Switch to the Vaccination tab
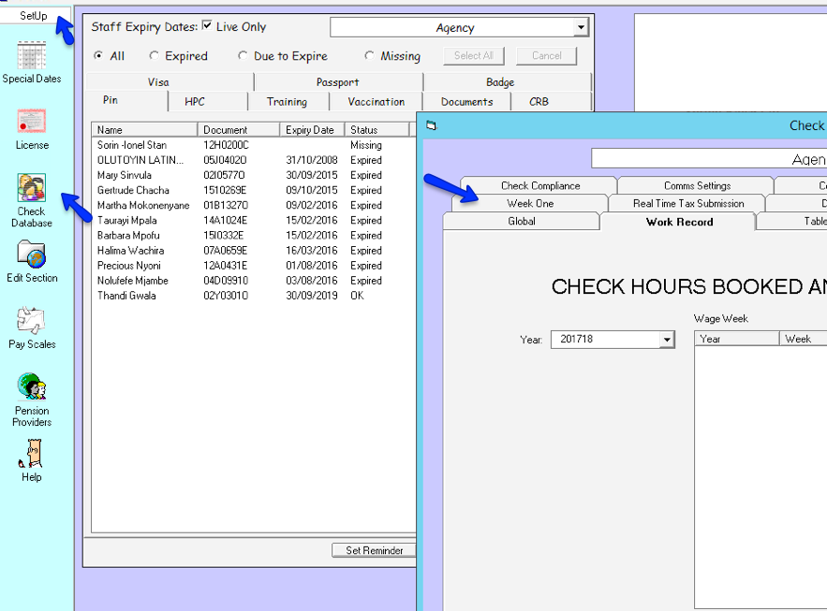 [376, 102]
